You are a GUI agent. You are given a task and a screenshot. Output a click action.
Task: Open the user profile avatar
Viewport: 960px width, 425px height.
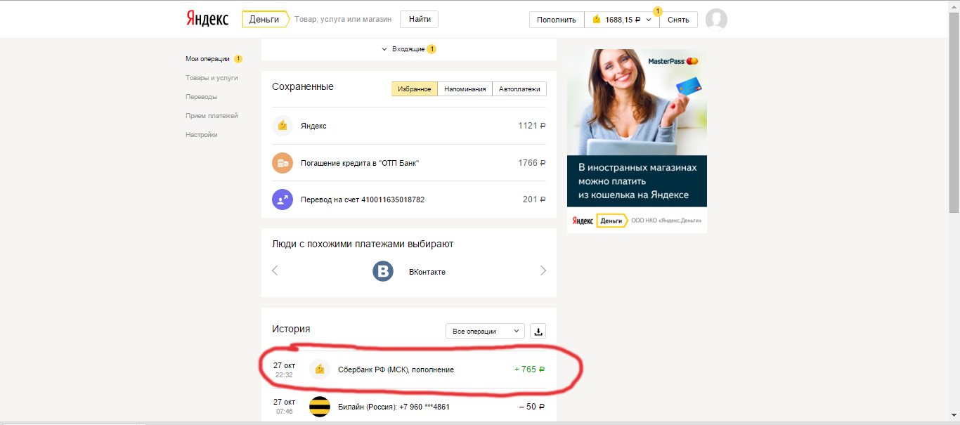point(716,20)
